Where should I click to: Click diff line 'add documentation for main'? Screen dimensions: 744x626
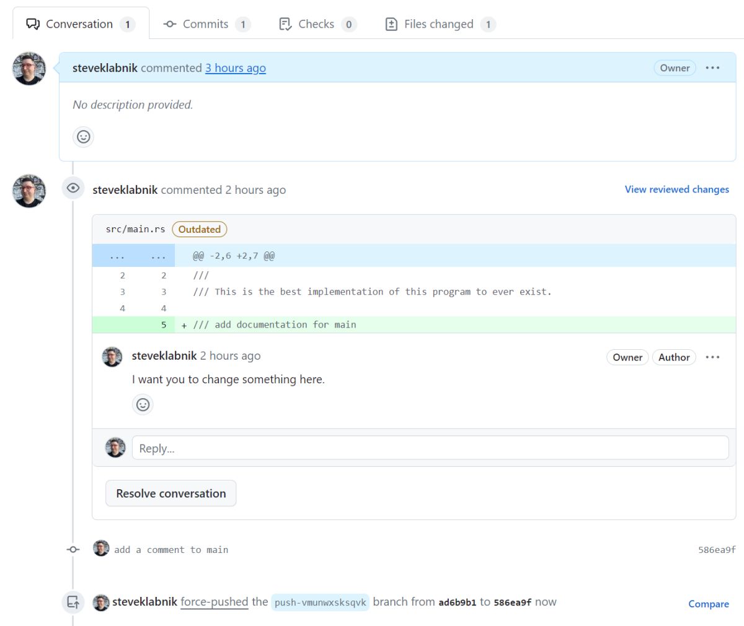[414, 324]
